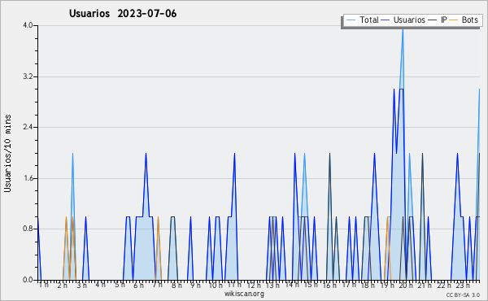Click the chart title 'Usuarios 2023-07-06'
This screenshot has width=488, height=301.
123,14
